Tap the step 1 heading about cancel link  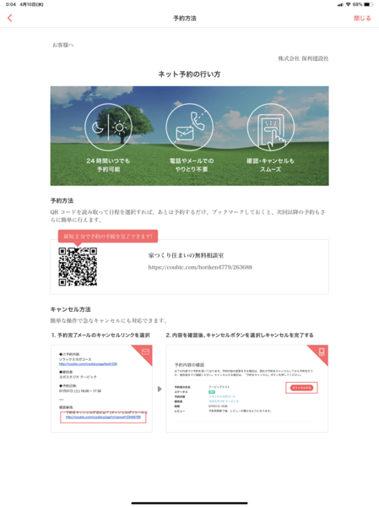(x=100, y=335)
